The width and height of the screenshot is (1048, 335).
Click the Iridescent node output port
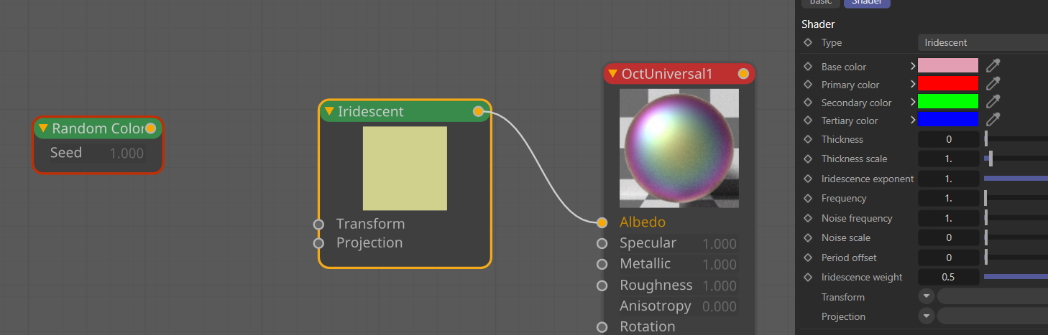pyautogui.click(x=478, y=111)
